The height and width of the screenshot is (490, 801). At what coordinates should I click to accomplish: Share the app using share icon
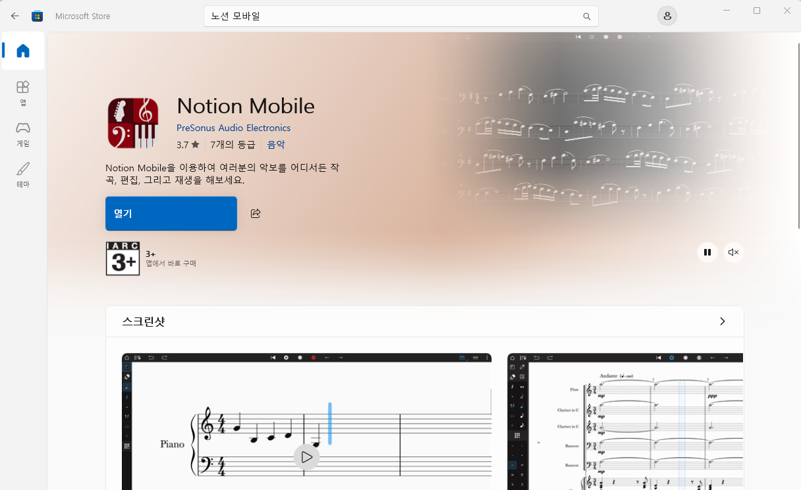256,213
